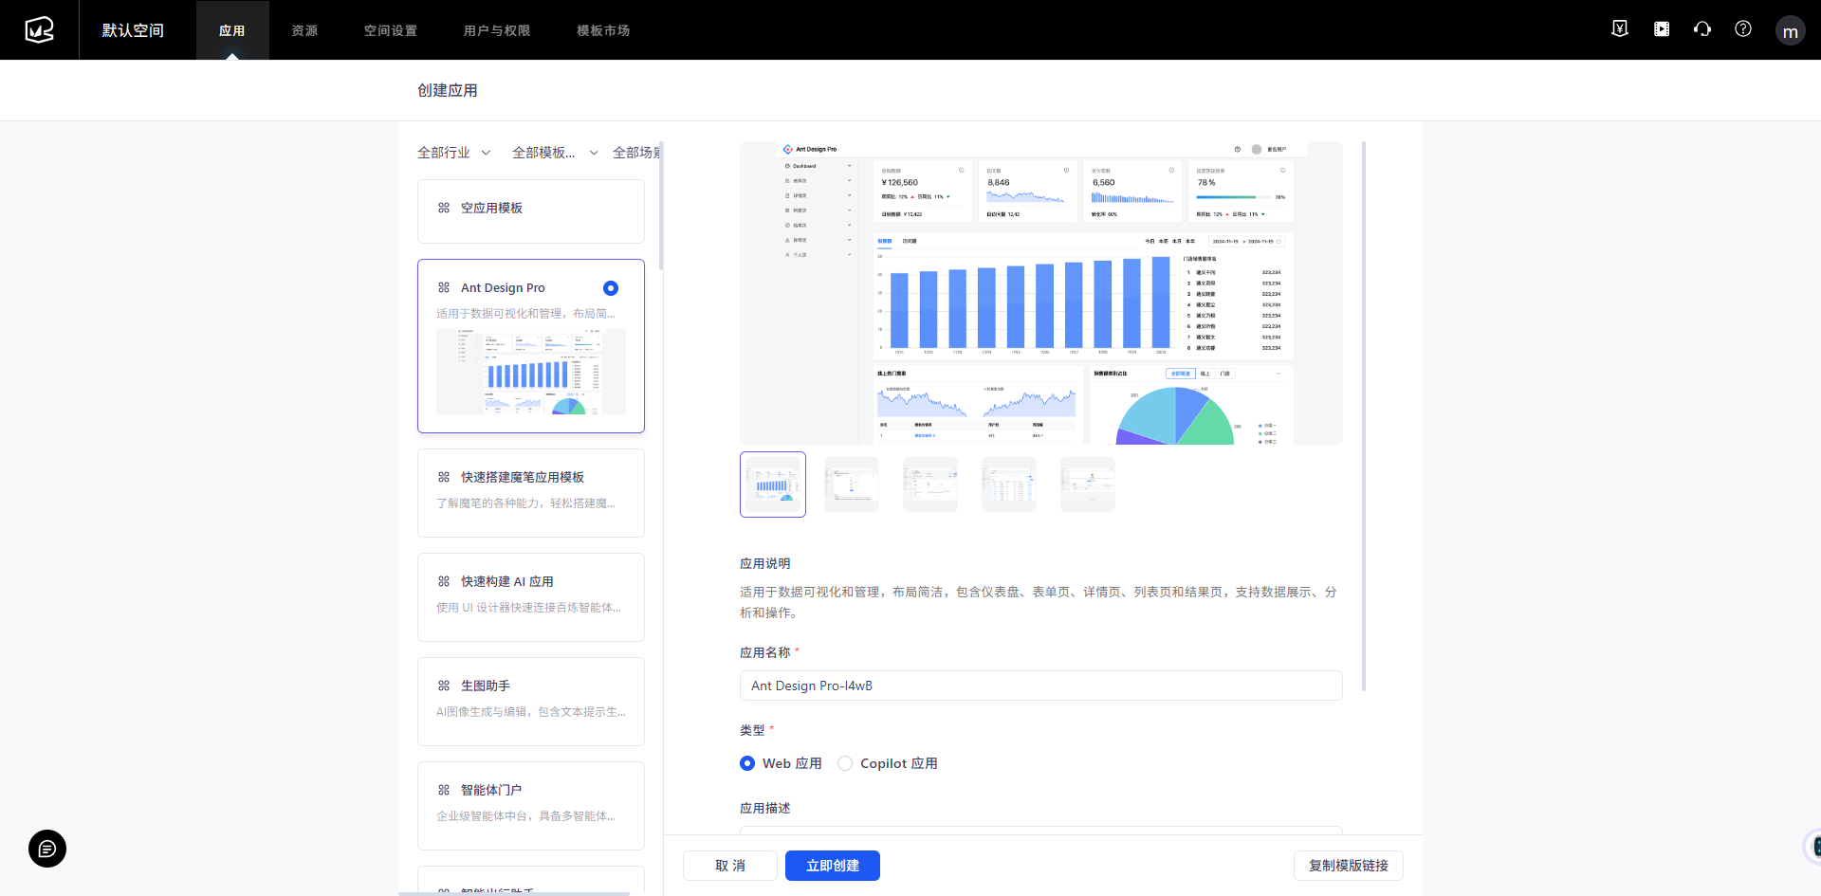Select the Ant Design Pro template radio button

[611, 288]
